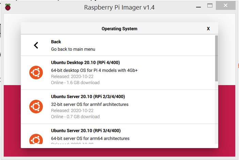This screenshot has height=160, width=239.
Task: Click the back arrow chevron icon
Action: click(36, 45)
